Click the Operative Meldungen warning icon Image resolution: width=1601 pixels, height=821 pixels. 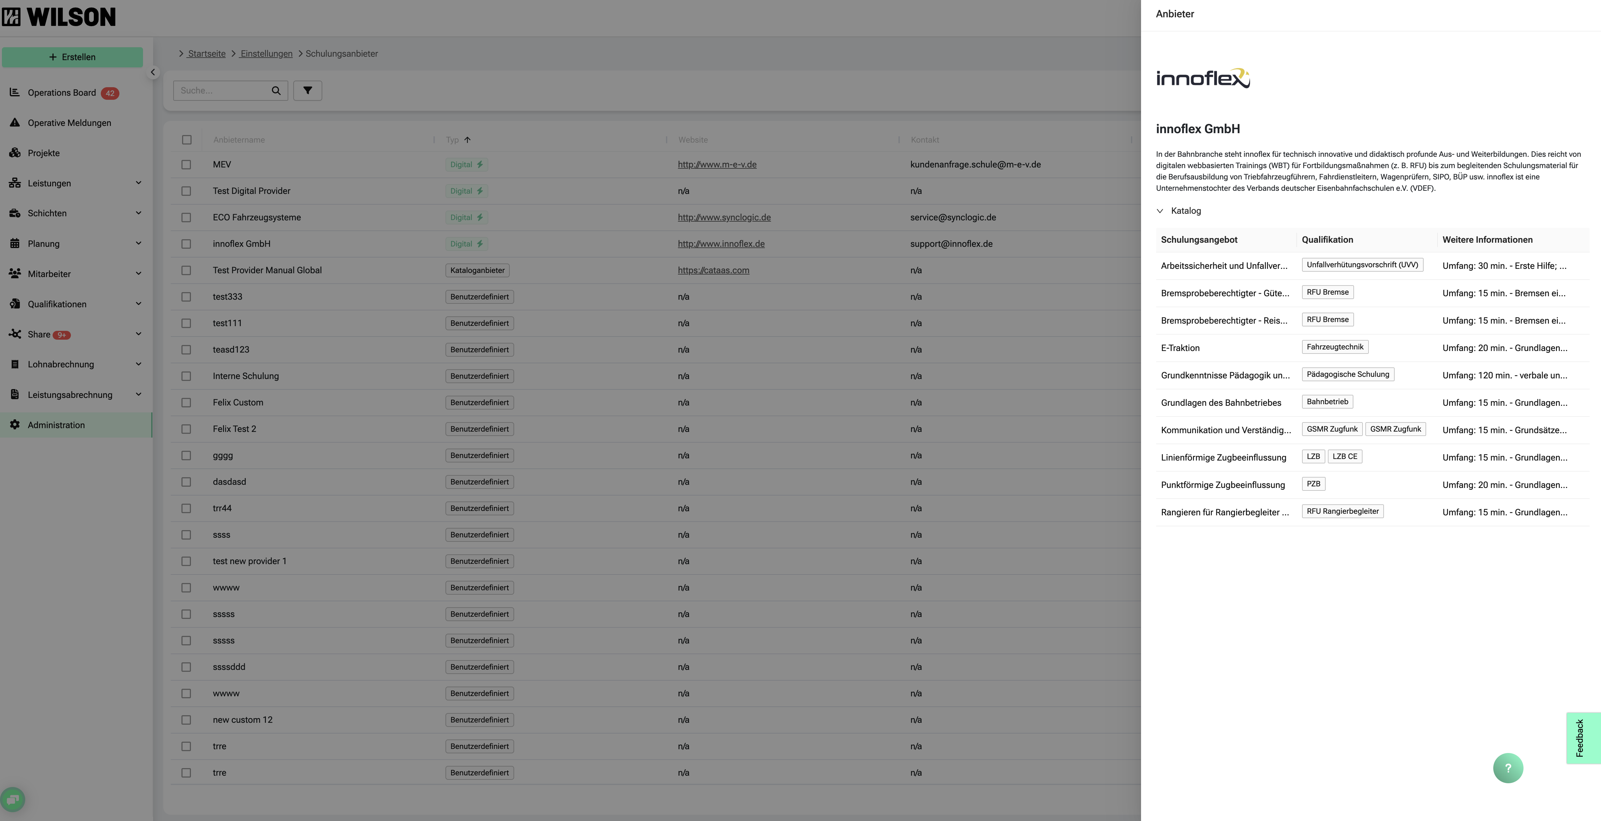pyautogui.click(x=14, y=122)
